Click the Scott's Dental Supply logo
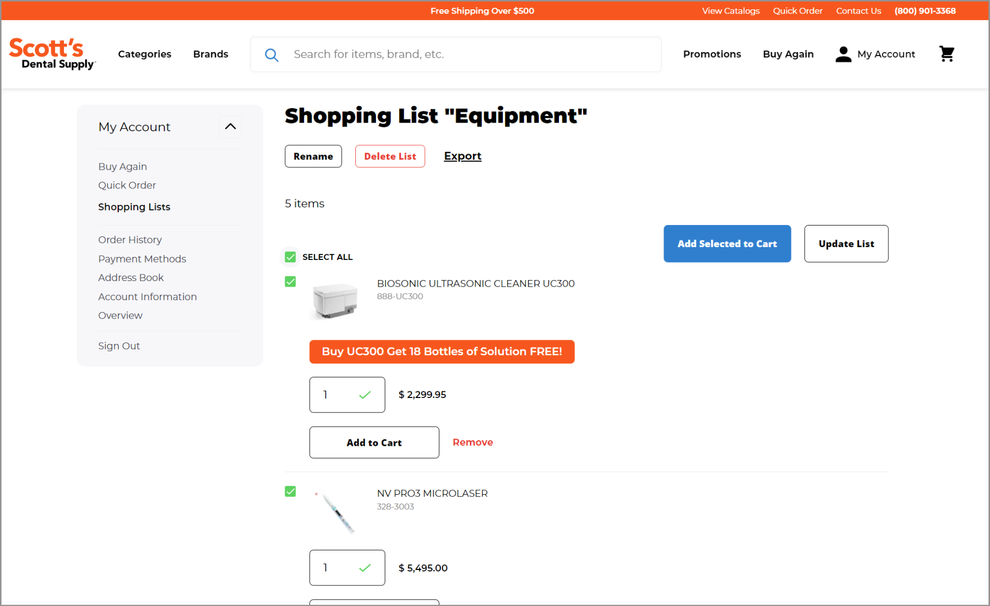 click(x=53, y=54)
